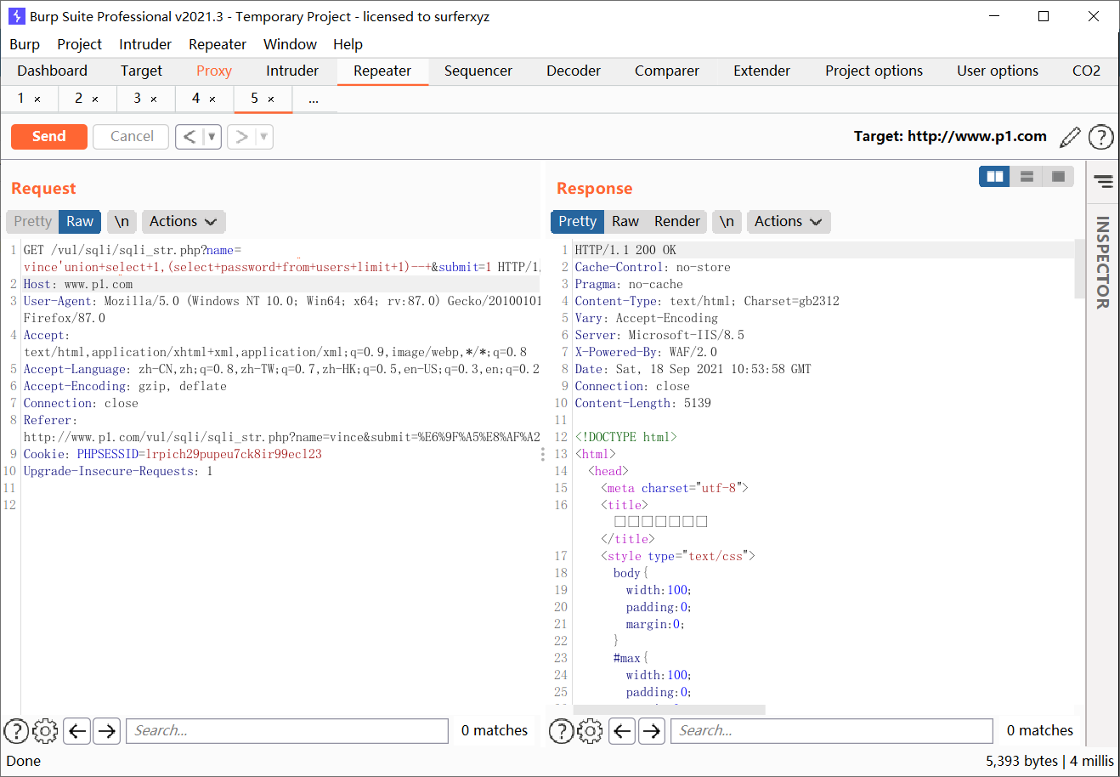The height and width of the screenshot is (777, 1120).
Task: Go to next request search match
Action: pyautogui.click(x=106, y=731)
